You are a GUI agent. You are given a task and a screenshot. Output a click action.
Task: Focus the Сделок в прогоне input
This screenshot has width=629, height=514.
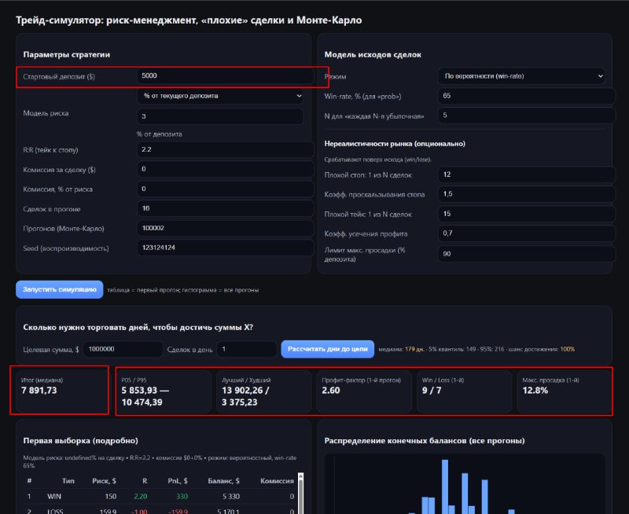click(x=225, y=208)
